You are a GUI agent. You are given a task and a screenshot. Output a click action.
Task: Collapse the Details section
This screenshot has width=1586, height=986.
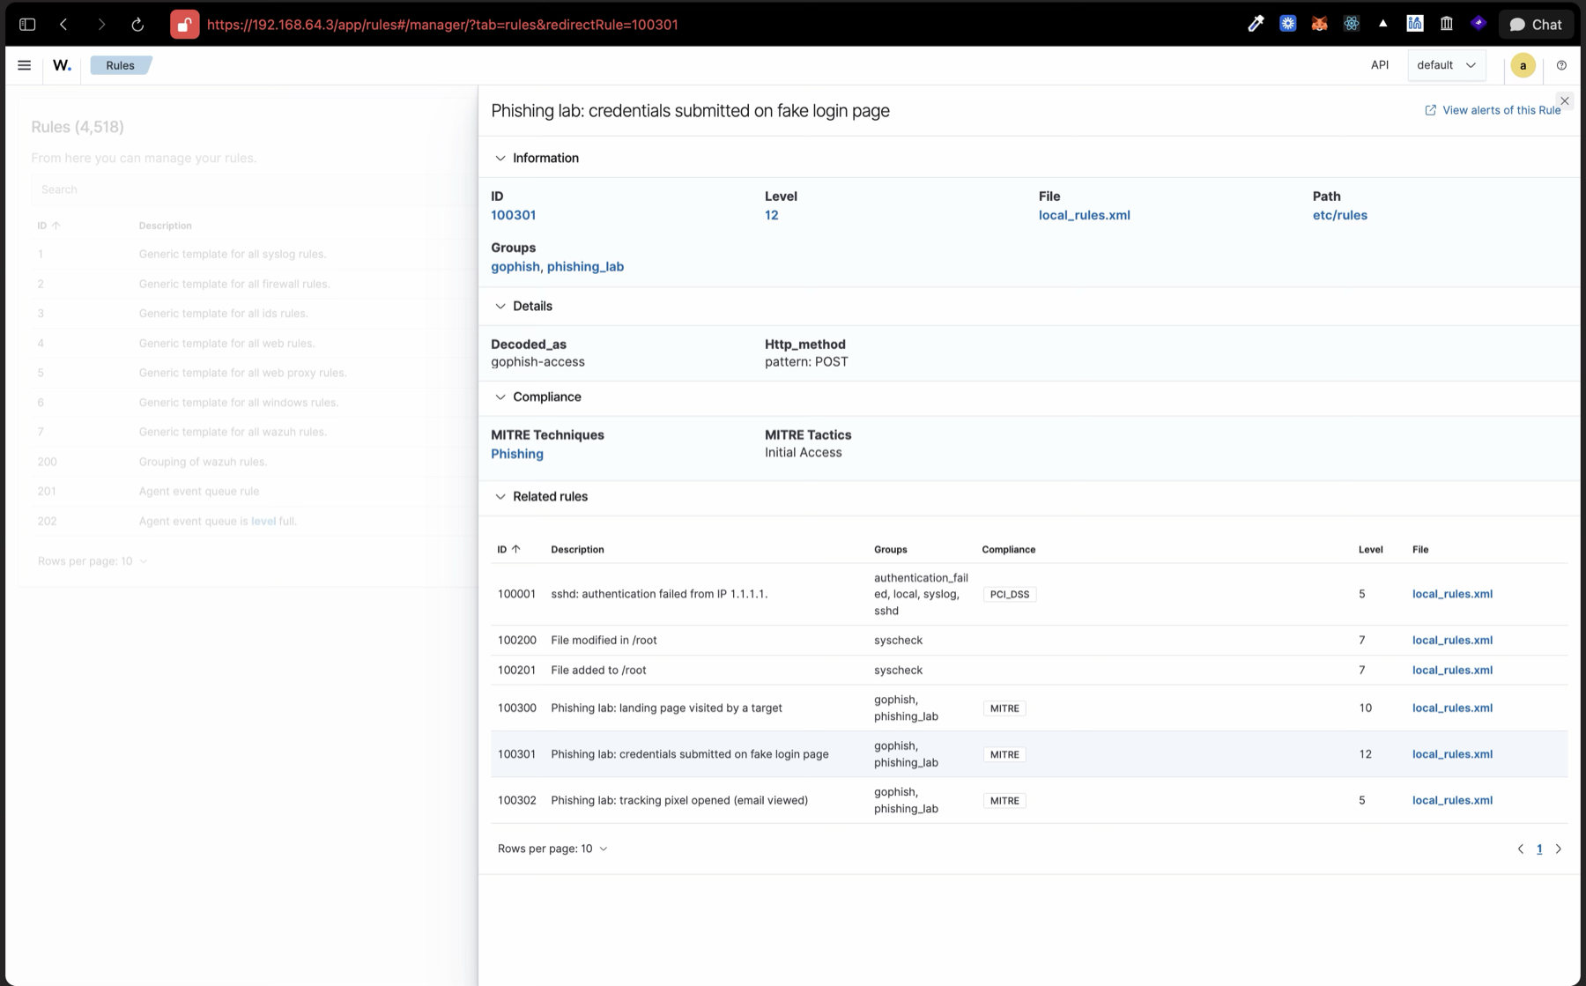coord(500,307)
